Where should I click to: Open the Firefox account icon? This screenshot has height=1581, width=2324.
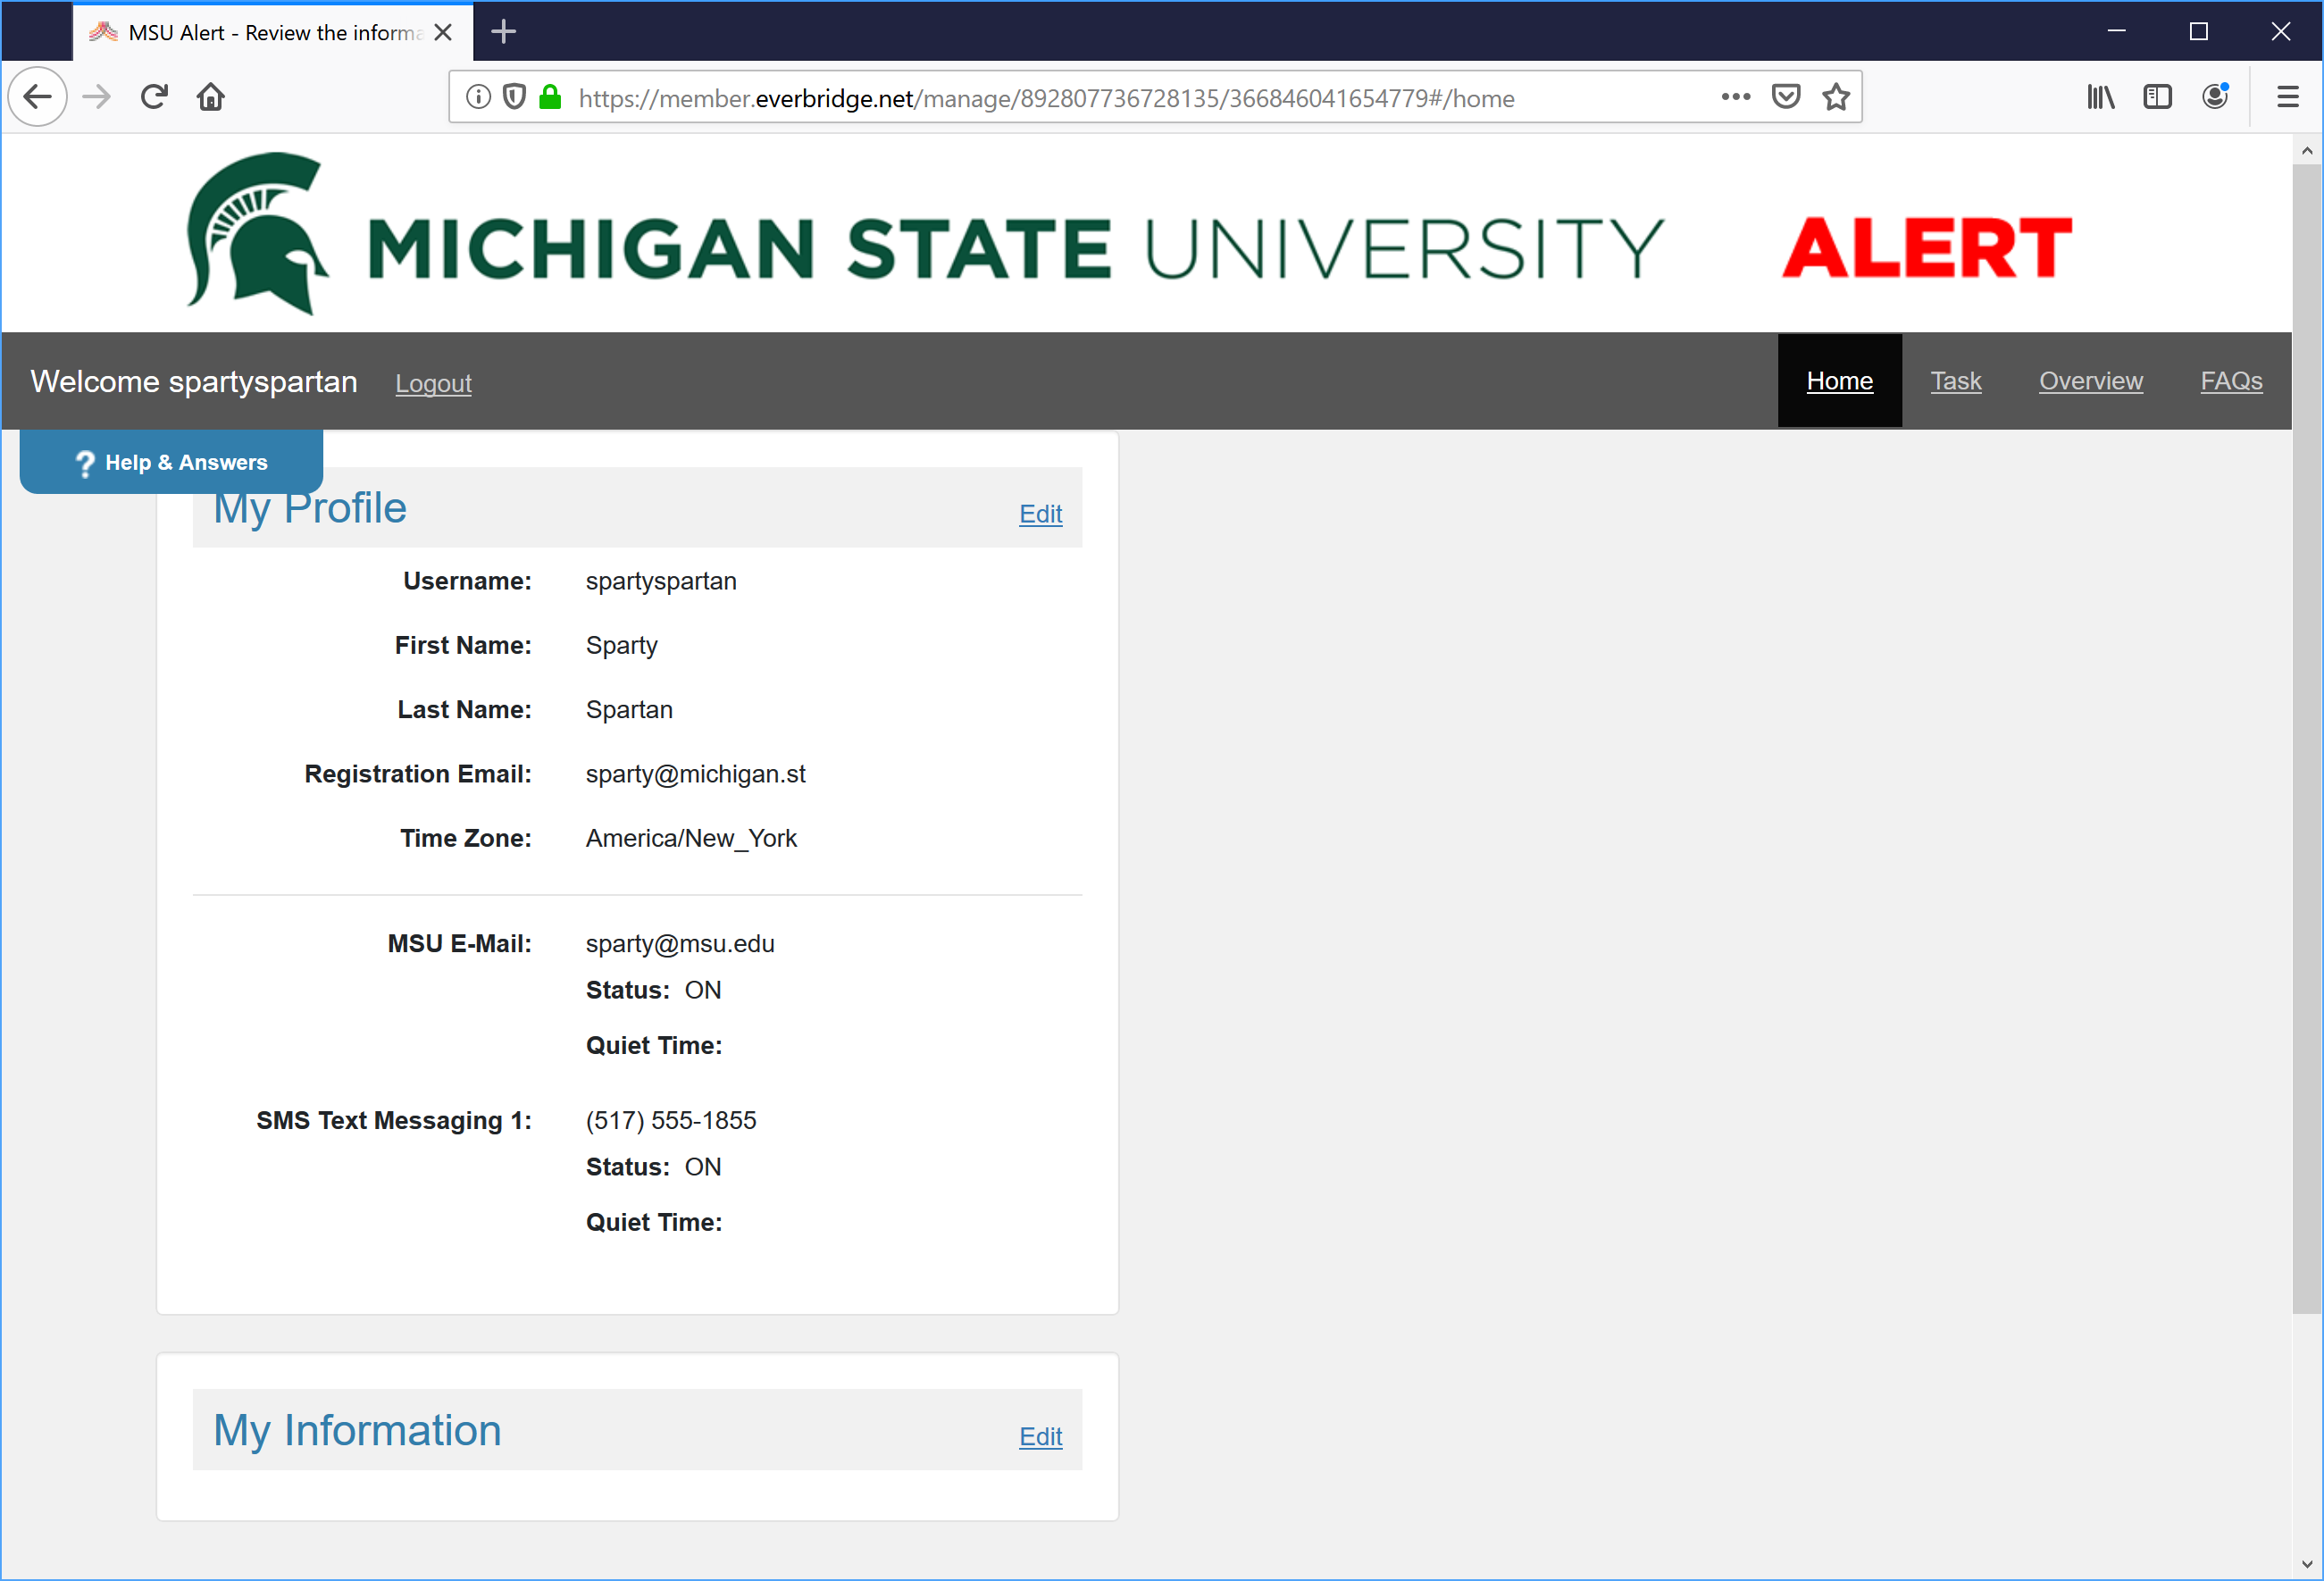pos(2215,97)
